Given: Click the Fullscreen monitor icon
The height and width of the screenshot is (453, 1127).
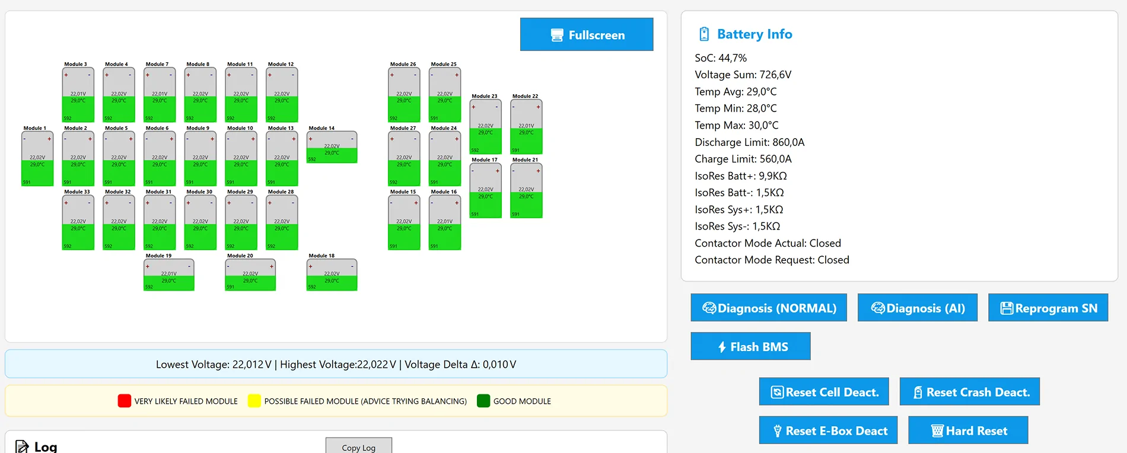Looking at the screenshot, I should click(557, 35).
